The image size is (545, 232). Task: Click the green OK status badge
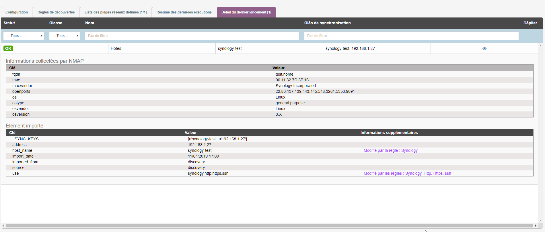pyautogui.click(x=8, y=48)
